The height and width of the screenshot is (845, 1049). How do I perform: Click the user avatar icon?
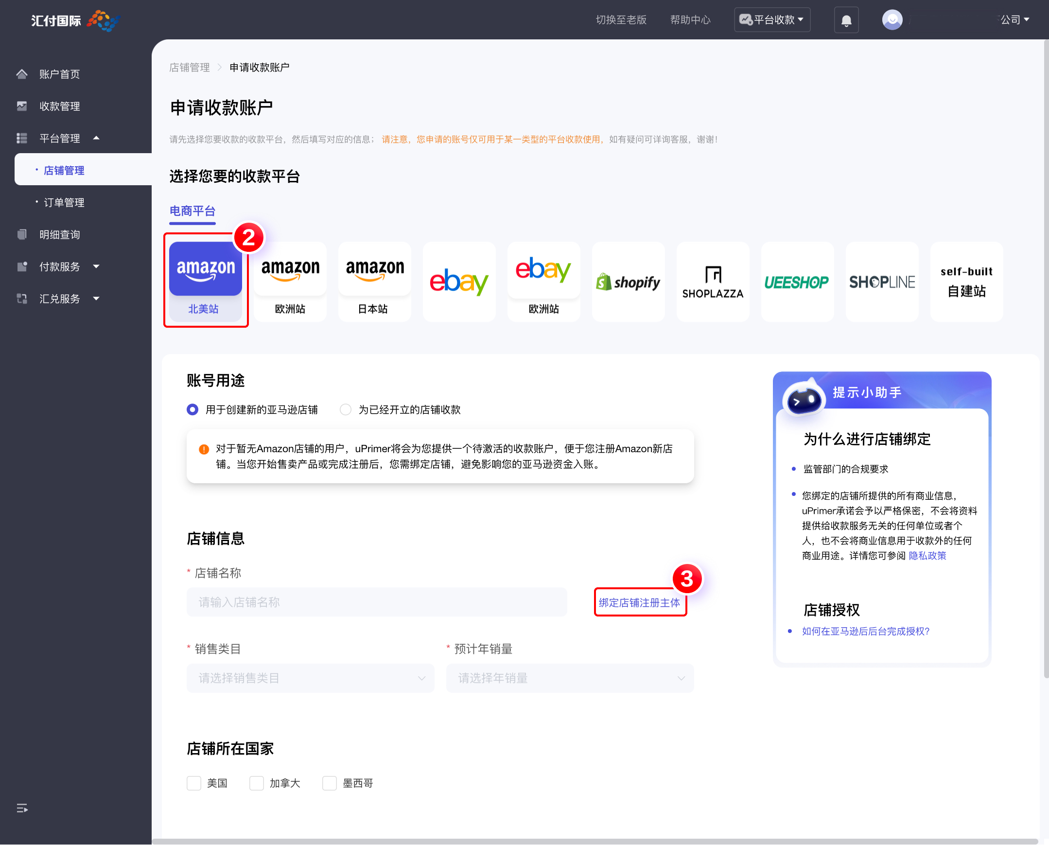click(892, 20)
